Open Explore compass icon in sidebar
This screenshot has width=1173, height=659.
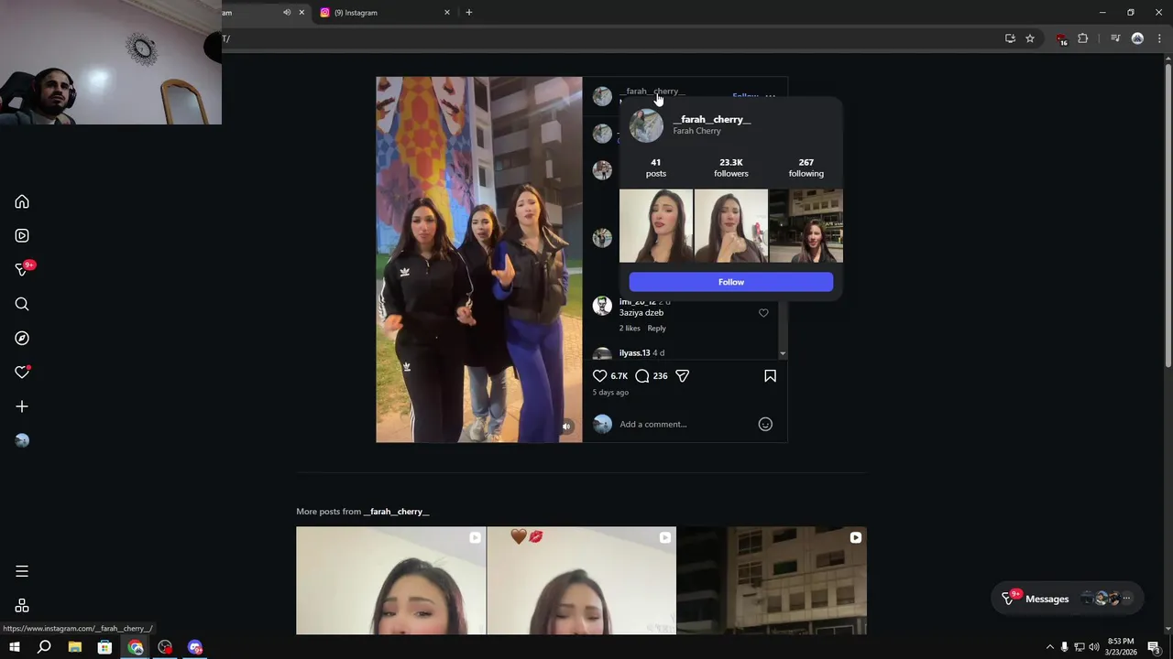22,338
